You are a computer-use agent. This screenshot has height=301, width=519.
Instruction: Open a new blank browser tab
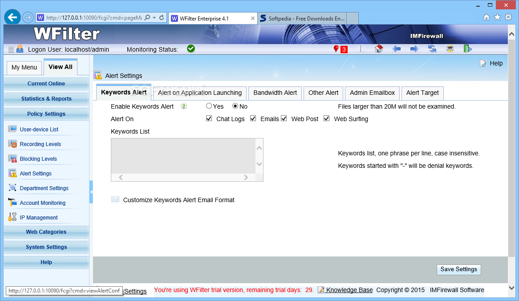coord(353,19)
